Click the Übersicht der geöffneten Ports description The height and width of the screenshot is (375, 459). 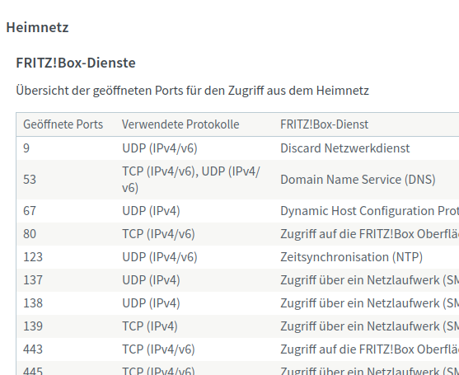[x=192, y=91]
